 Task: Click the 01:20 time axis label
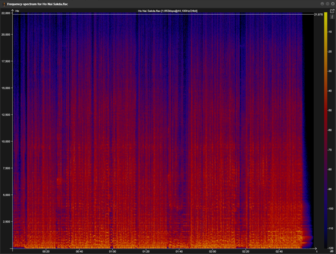[146, 251]
